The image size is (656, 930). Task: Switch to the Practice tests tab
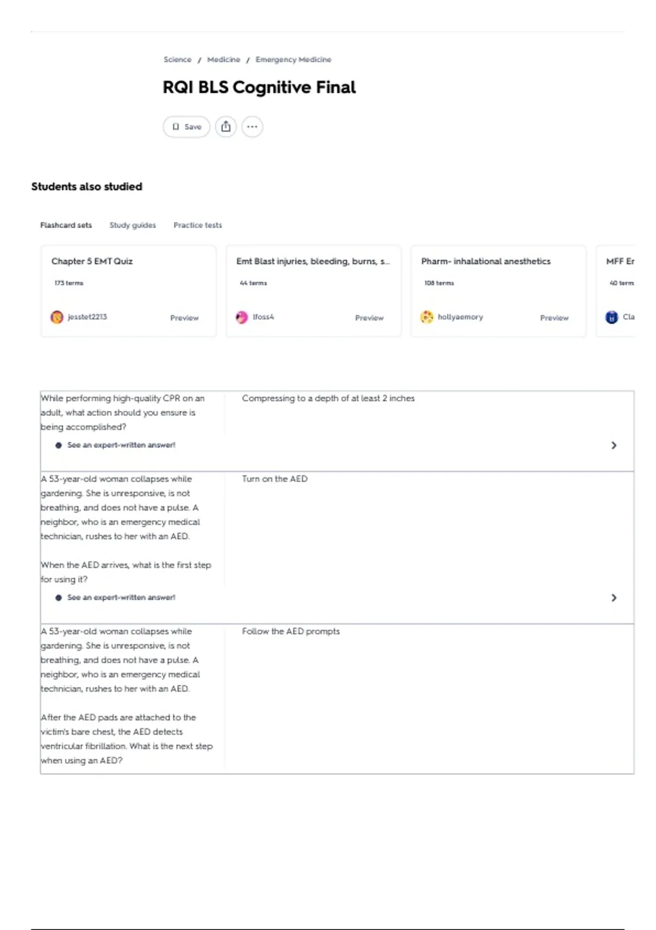pos(198,225)
